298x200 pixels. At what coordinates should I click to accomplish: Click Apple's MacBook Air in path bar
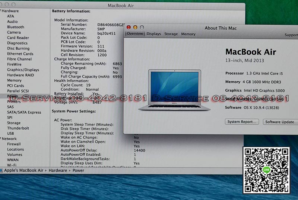point(23,170)
